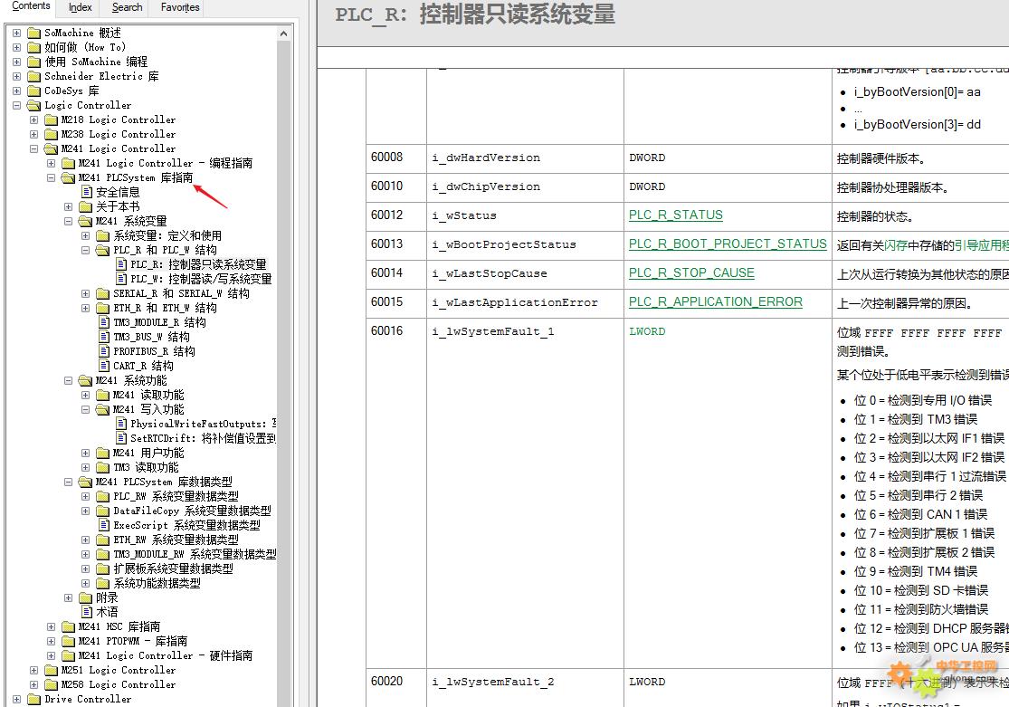Click the 安全信息 page icon

[86, 192]
